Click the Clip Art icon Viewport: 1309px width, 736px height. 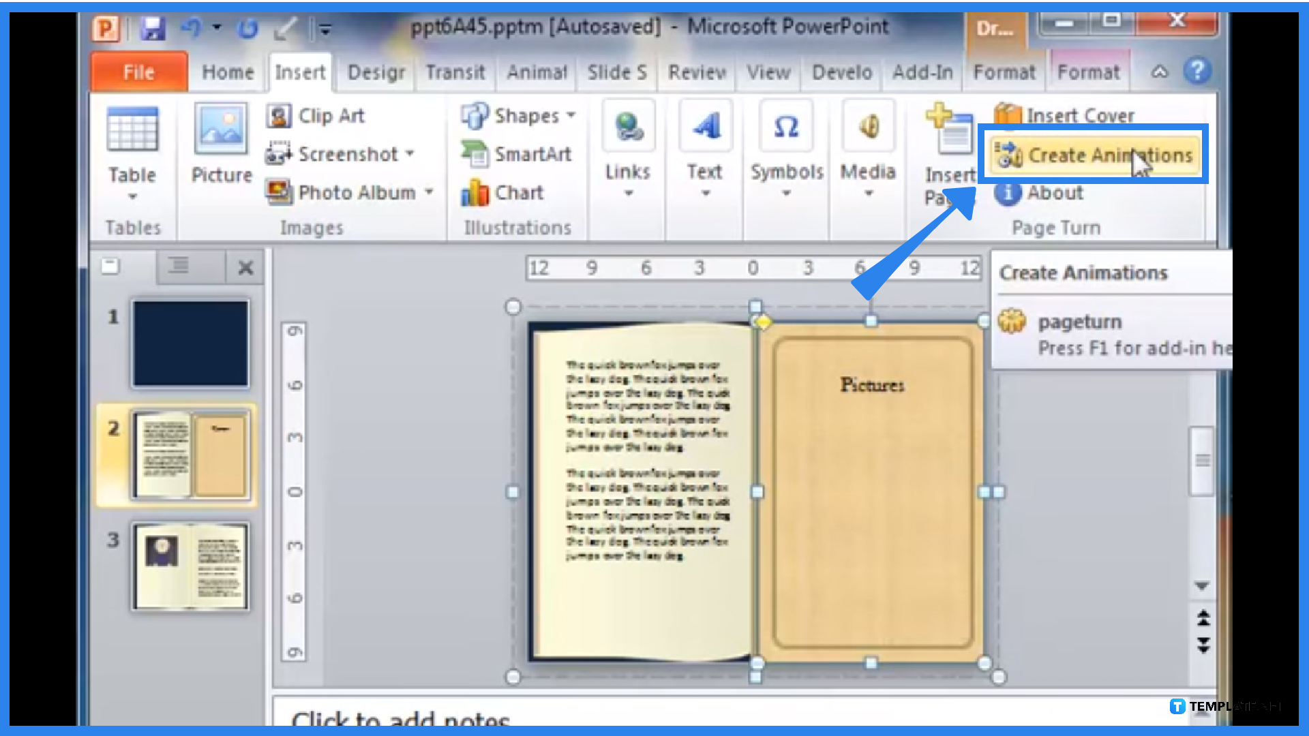(x=279, y=115)
